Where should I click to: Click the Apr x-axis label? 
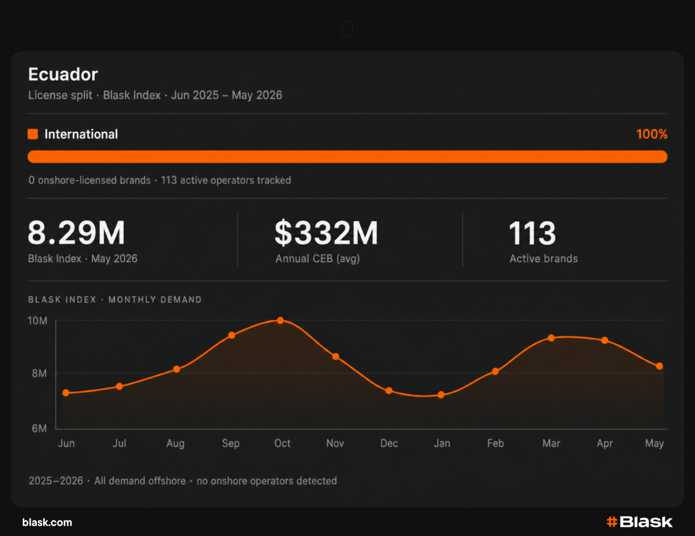coord(605,444)
